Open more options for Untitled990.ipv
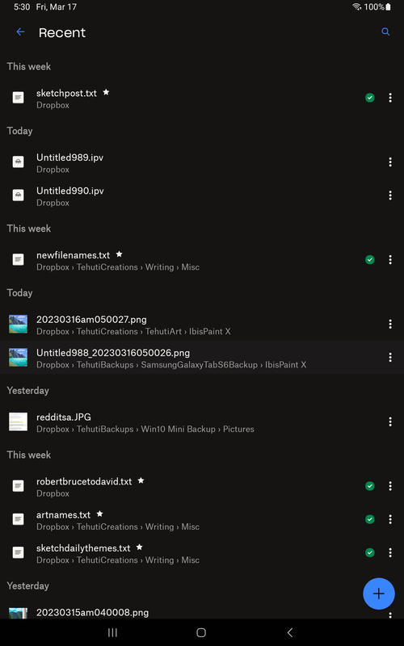 tap(390, 195)
